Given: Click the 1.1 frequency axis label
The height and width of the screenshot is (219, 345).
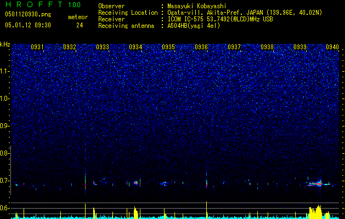Looking at the screenshot, I should [x=5, y=71].
